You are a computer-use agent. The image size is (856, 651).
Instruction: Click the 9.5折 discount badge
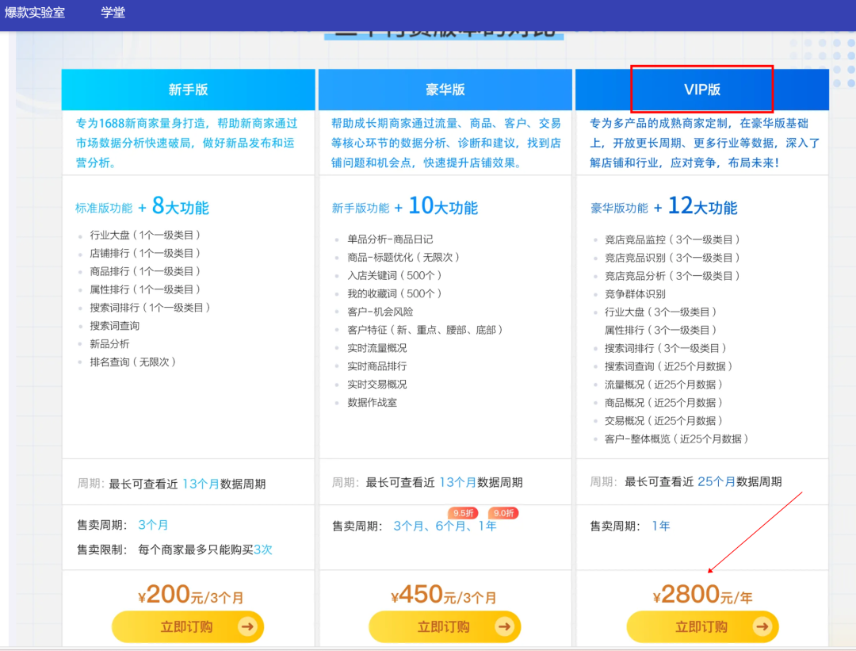[x=463, y=513]
